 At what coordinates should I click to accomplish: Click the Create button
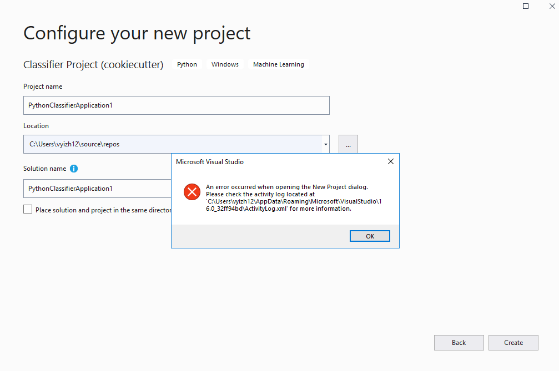click(x=513, y=343)
